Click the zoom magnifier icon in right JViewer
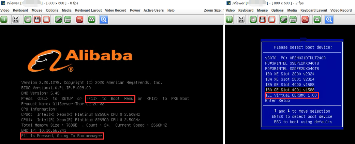Viewport: 355px width, 144px height. [x=329, y=20]
